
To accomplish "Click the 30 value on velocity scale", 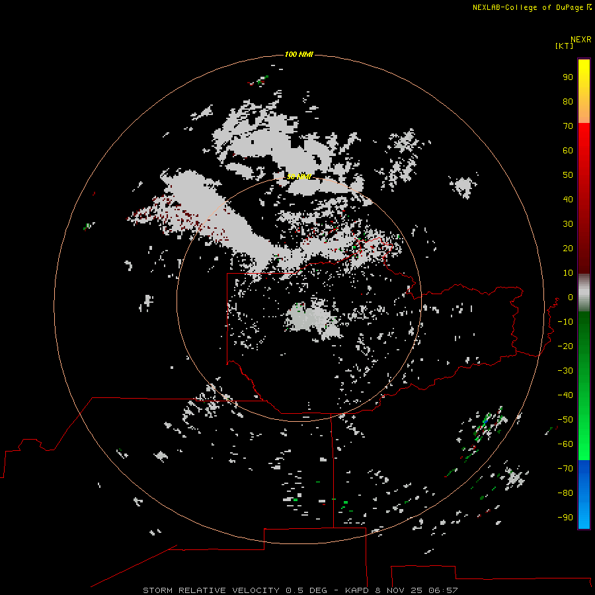I will [x=568, y=224].
